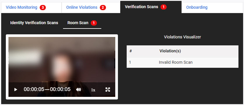Click the Invalid Room Scan violation row
The image size is (244, 105).
point(182,62)
